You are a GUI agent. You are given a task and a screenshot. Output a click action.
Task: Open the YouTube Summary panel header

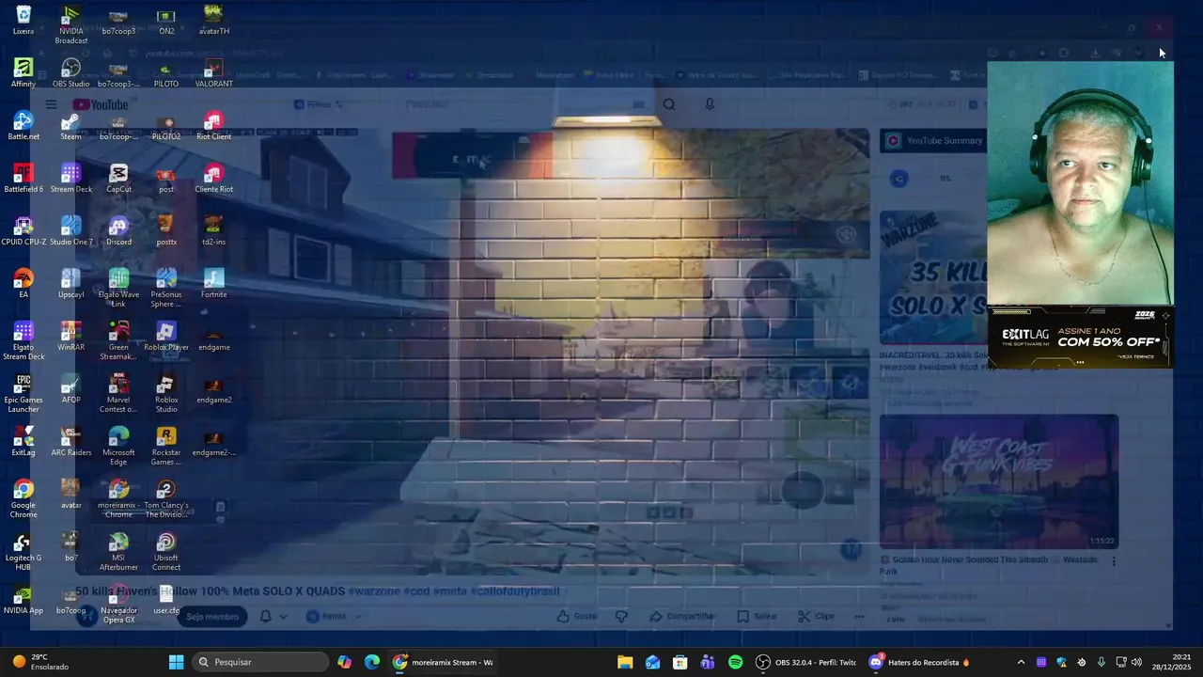[934, 141]
